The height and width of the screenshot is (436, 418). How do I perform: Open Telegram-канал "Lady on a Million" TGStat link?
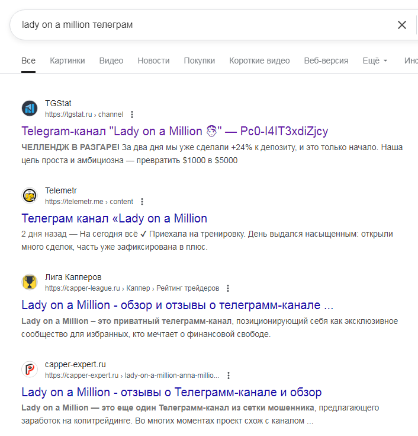(175, 131)
